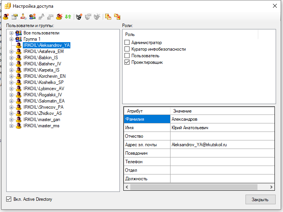Click the Закрыть button

(260, 199)
